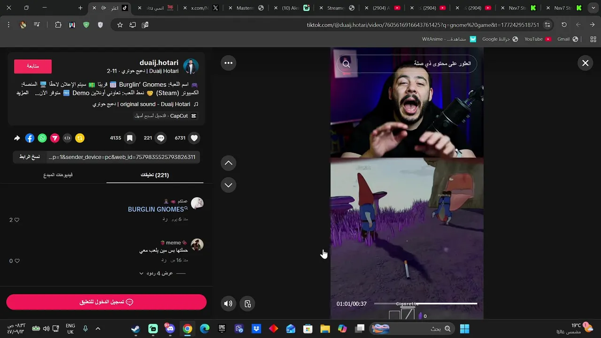Switch to the Masterm browser tab
The width and height of the screenshot is (601, 338).
pyautogui.click(x=247, y=8)
